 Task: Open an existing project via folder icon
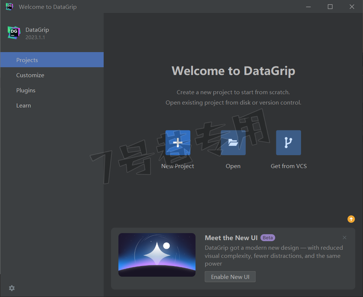pyautogui.click(x=233, y=143)
